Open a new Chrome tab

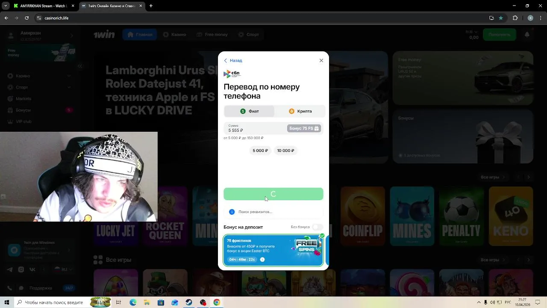tap(151, 6)
